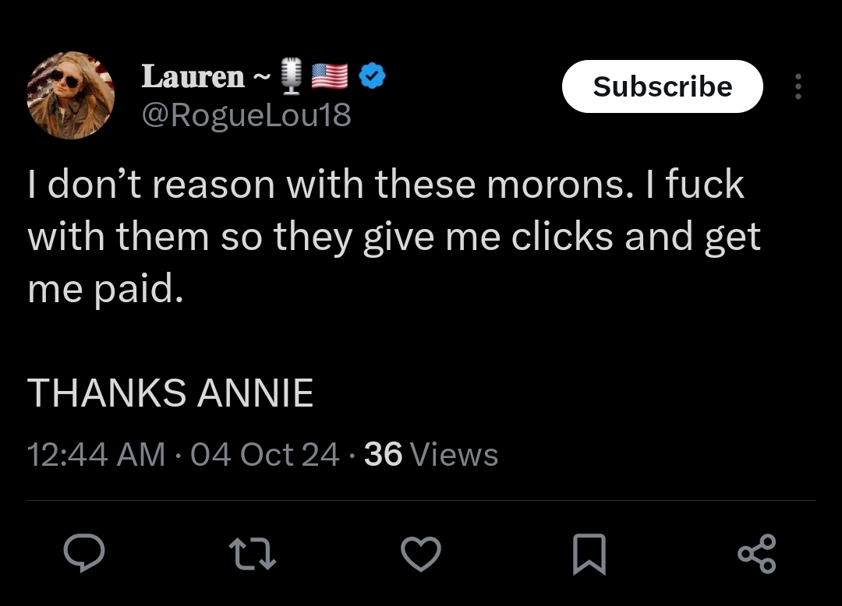
Task: Click the US flag emoji in the name
Action: (330, 76)
